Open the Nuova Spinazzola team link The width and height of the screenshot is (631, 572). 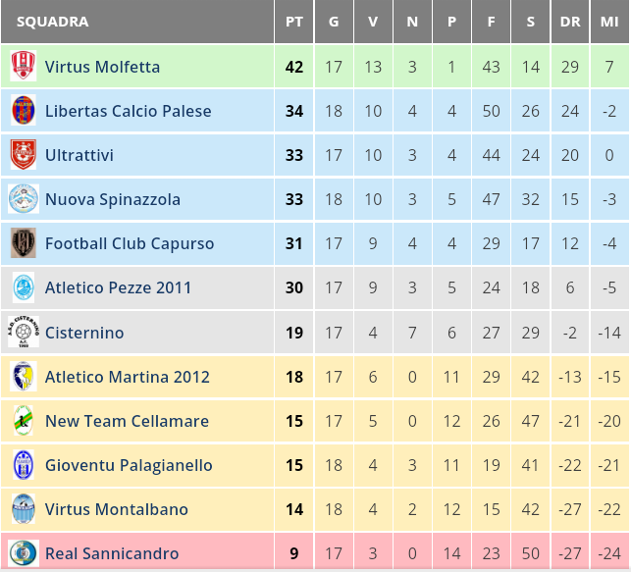click(113, 199)
